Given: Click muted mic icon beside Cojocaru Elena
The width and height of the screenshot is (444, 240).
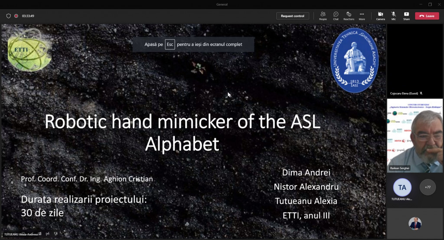Looking at the screenshot, I should 421,93.
